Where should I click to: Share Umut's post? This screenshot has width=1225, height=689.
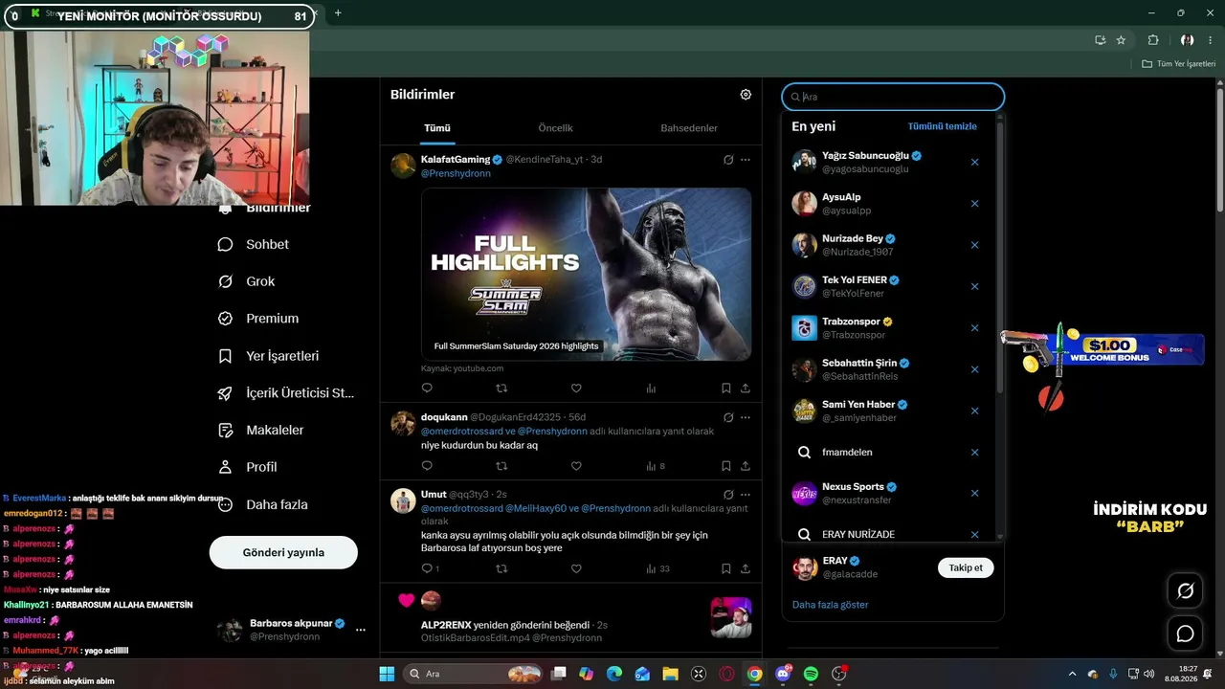coord(746,568)
